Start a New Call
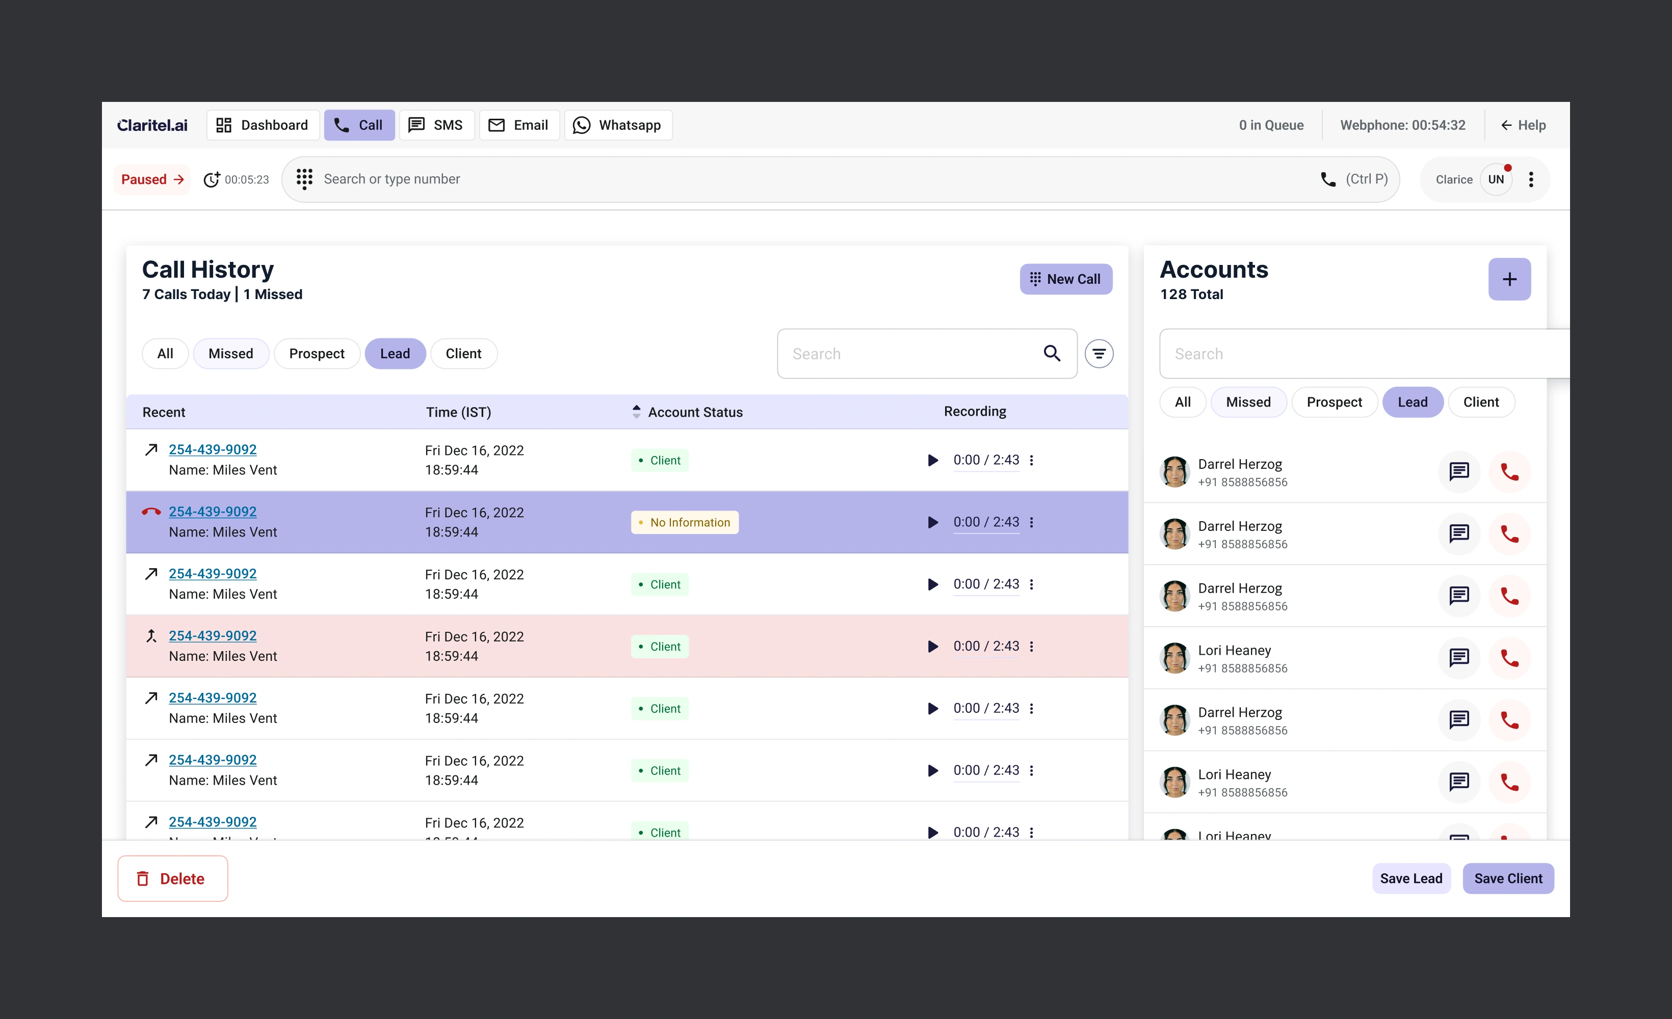Screen dimensions: 1672x1019 click(x=1065, y=279)
